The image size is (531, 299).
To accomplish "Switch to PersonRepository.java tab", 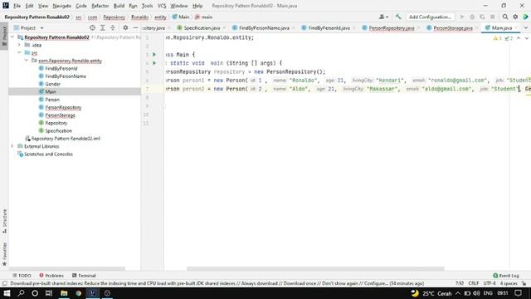I will pos(391,27).
